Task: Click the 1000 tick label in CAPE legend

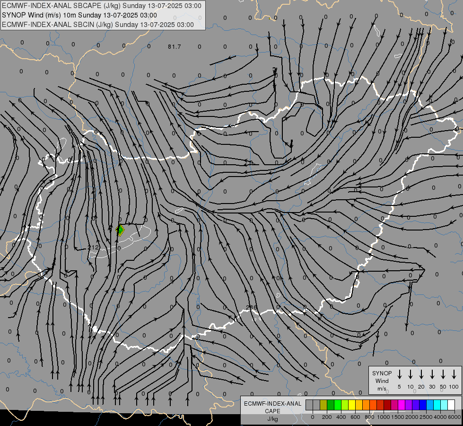Action: [383, 417]
